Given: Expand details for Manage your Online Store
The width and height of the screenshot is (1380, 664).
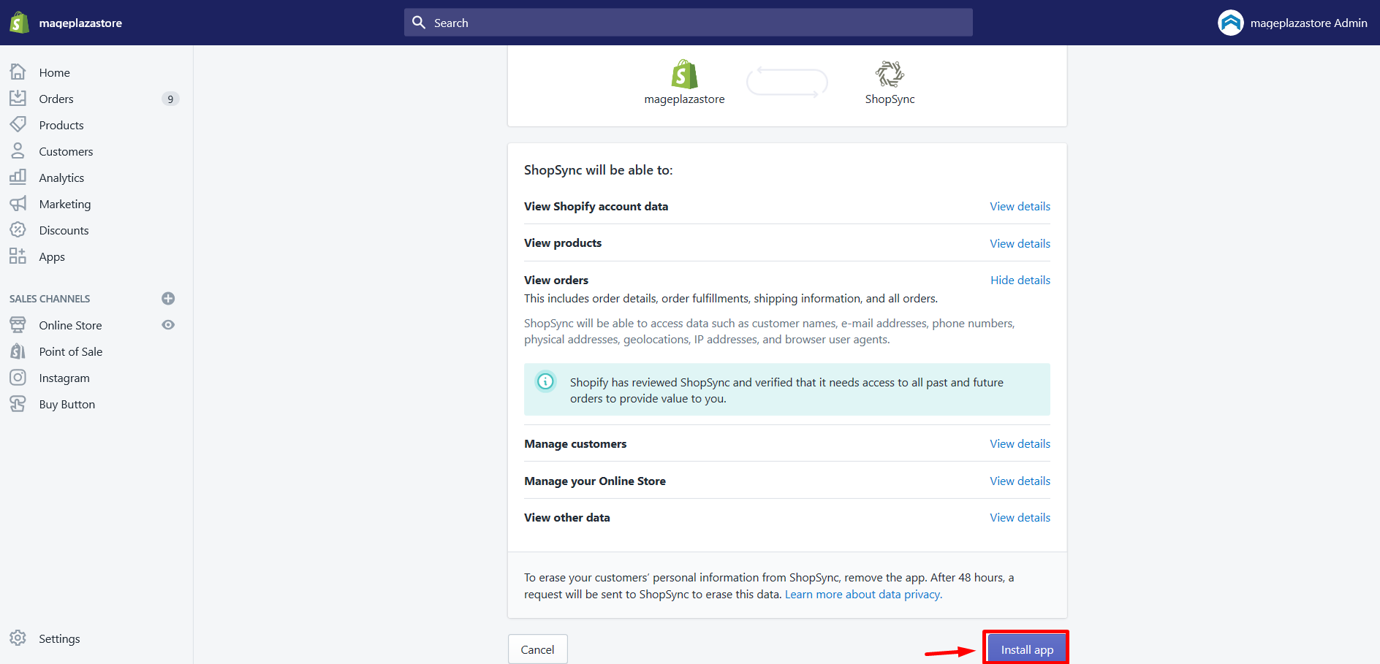Looking at the screenshot, I should [x=1020, y=481].
